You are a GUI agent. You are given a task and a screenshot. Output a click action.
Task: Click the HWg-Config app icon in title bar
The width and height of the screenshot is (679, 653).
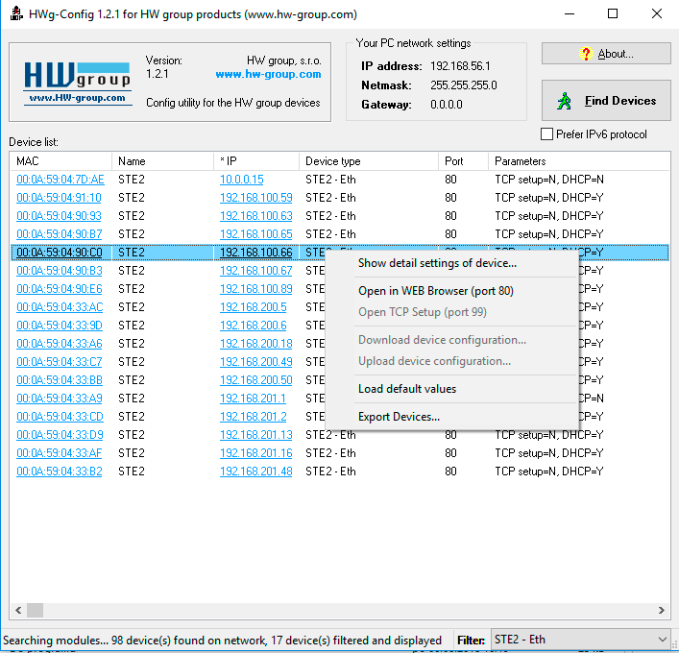[x=16, y=13]
